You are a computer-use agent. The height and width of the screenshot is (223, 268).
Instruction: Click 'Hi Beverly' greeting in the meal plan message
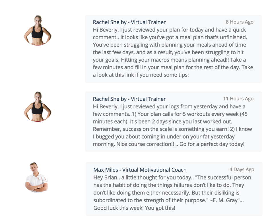tap(106, 30)
